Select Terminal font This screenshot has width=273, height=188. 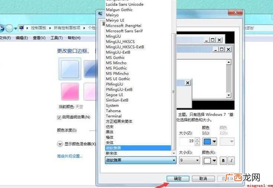[x=114, y=116]
